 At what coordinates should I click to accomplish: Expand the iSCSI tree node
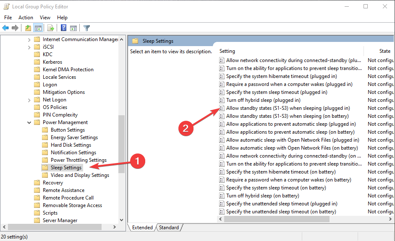pyautogui.click(x=29, y=47)
